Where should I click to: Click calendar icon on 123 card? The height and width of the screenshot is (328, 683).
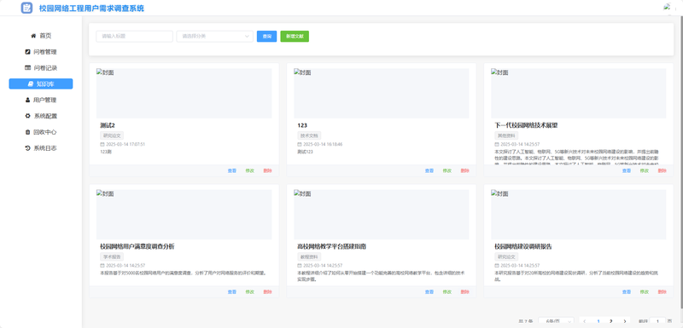click(x=300, y=144)
